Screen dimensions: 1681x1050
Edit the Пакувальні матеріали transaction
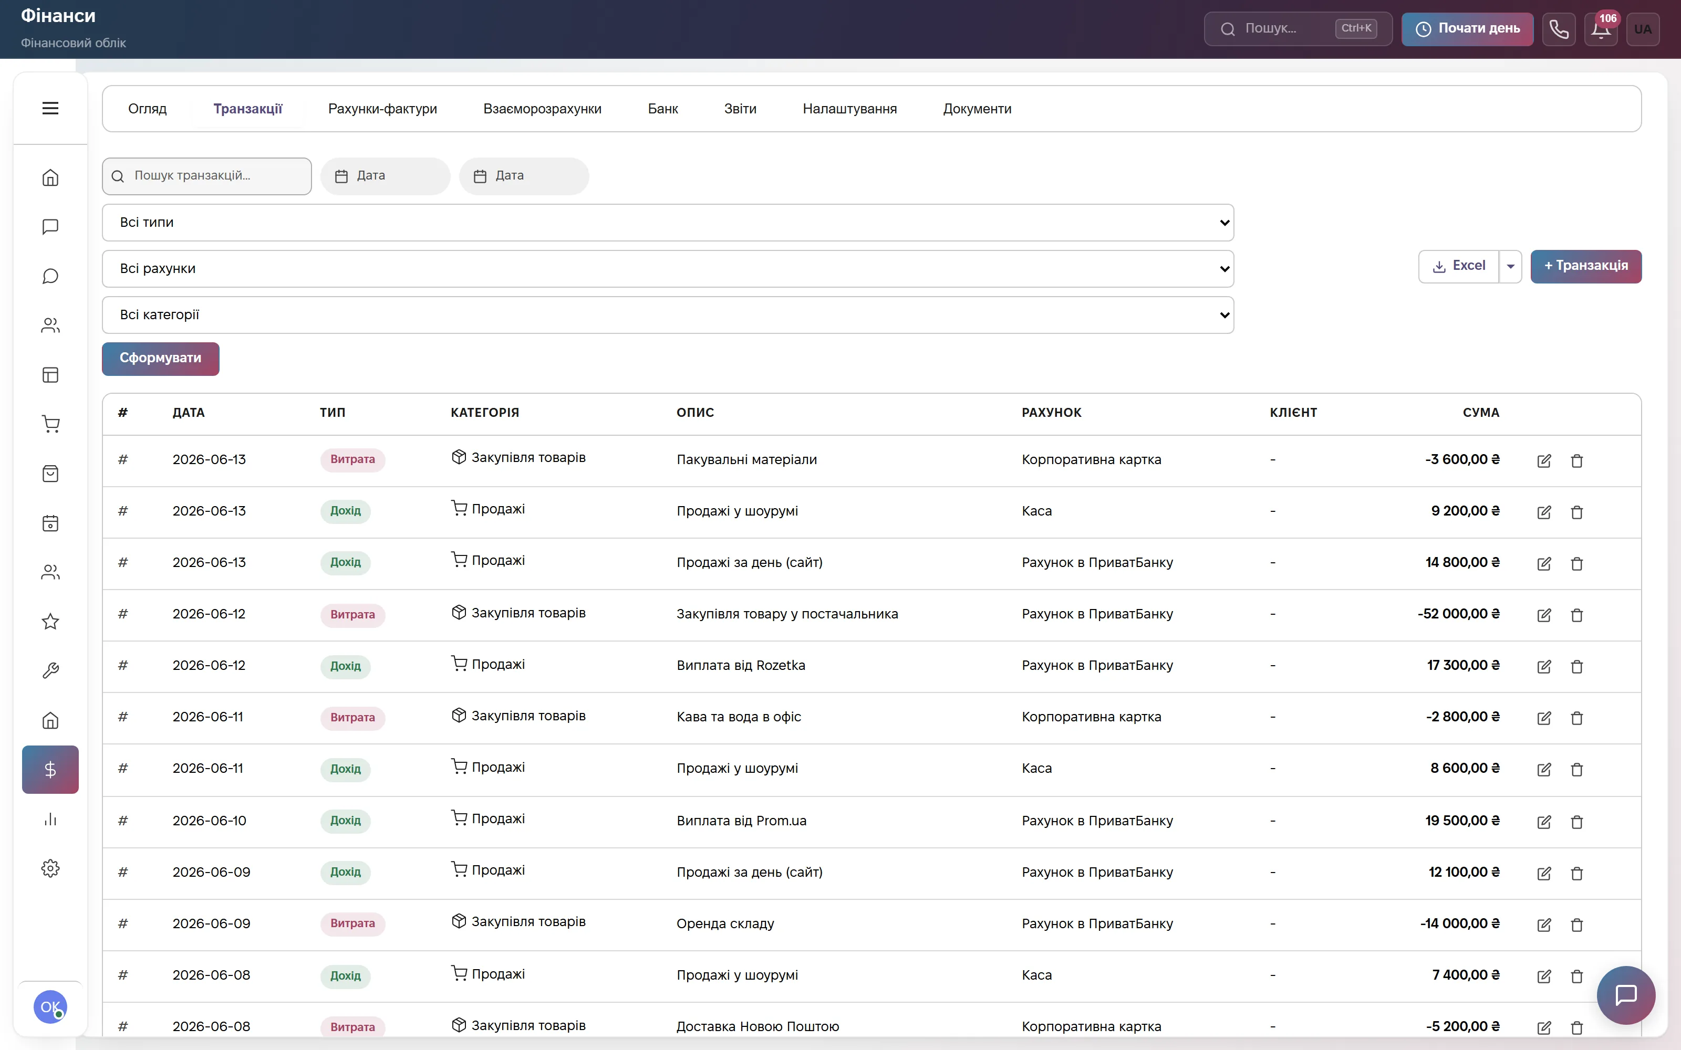(1543, 460)
